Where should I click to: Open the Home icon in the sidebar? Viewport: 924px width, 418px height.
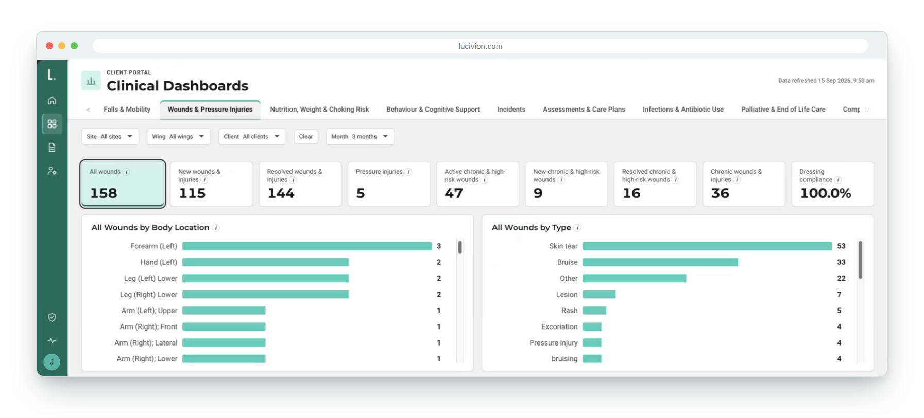[x=52, y=100]
